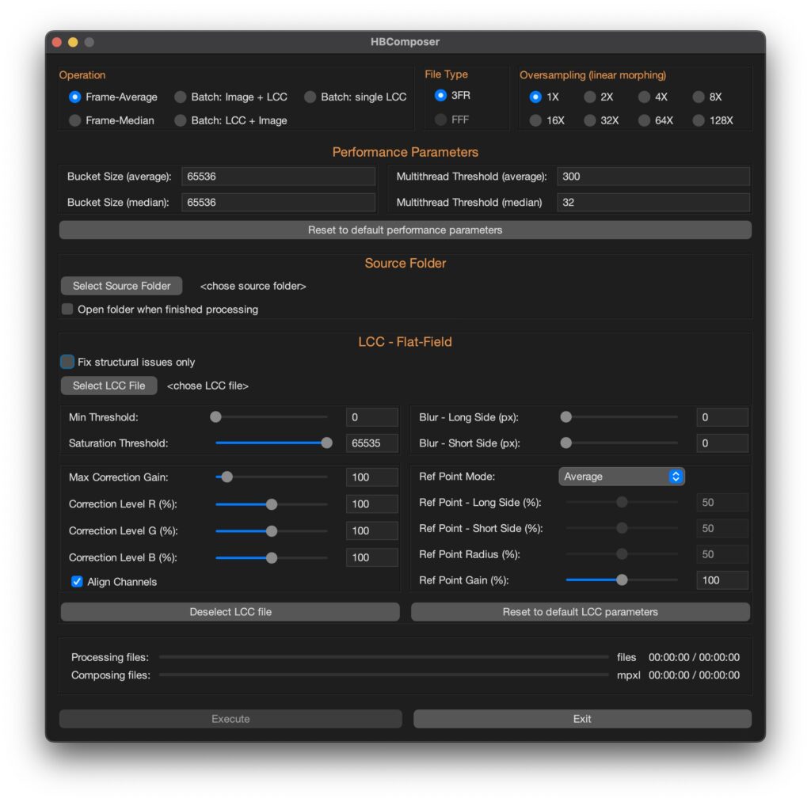Click the <chose LCC file> placeholder text
Screen dimensions: 811x802
click(208, 386)
